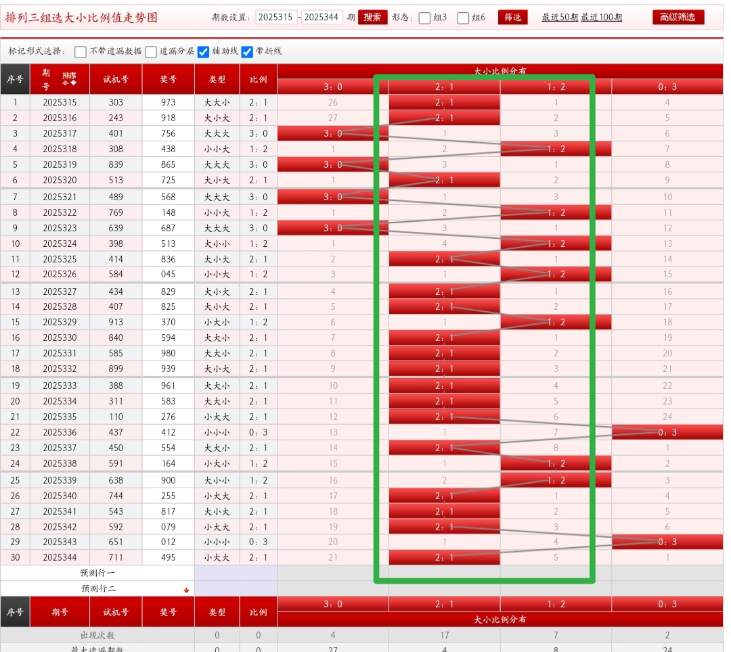Click prize number 012 in the 2025343 row
Screen dimensions: 731x652
click(169, 542)
